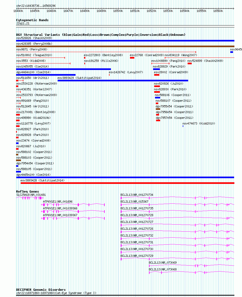Screen dimensions: 242x297
Task: Click the SLC25A18|NM_031481 gene label
Action: pyautogui.click(x=31, y=195)
